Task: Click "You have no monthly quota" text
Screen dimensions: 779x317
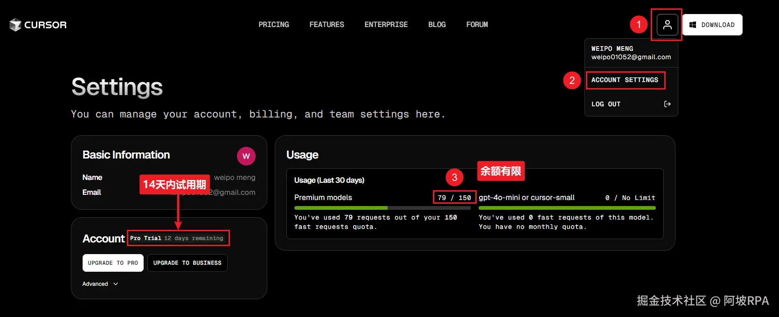Action: (x=533, y=227)
